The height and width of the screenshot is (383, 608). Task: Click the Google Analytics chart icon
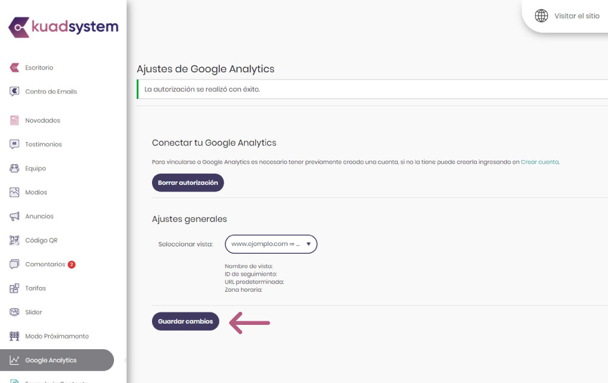click(x=14, y=360)
